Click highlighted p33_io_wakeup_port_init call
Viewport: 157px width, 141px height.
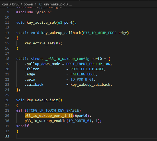(x=49, y=116)
